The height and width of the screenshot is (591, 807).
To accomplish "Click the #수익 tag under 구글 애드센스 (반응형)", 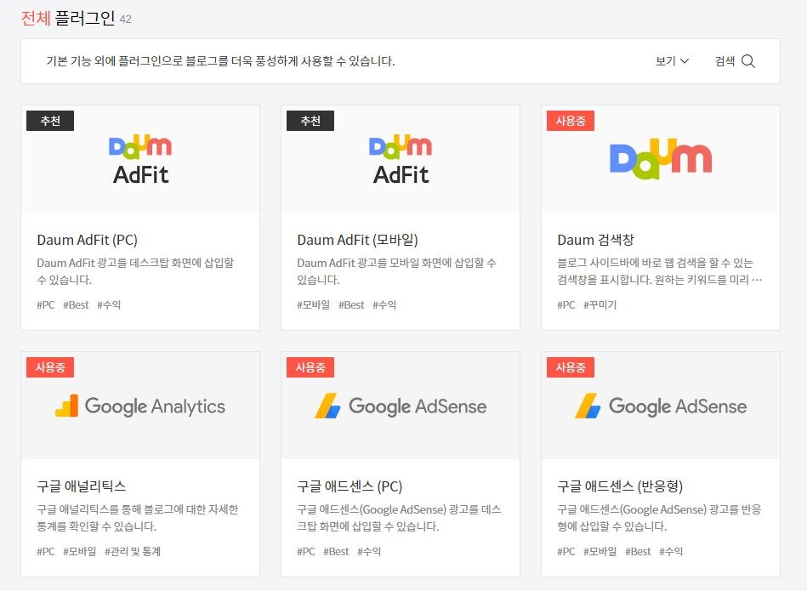I will [x=671, y=551].
